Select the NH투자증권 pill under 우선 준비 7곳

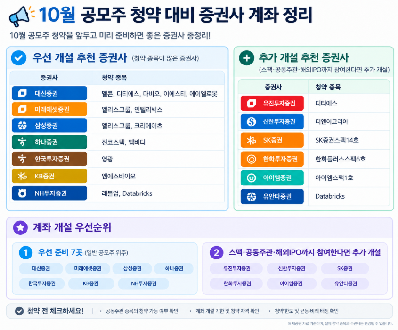(144, 283)
